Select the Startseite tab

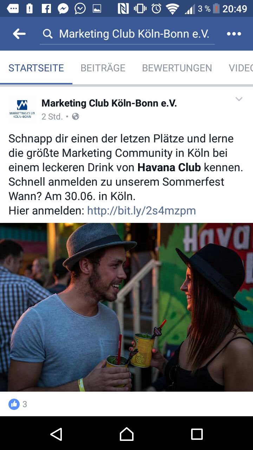click(x=36, y=68)
